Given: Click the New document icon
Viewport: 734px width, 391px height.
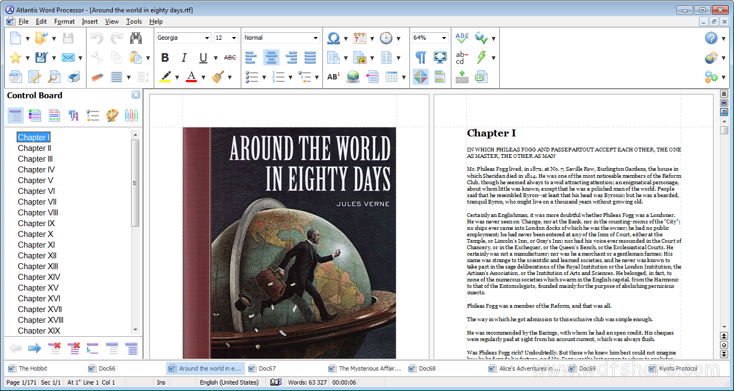Looking at the screenshot, I should point(16,38).
